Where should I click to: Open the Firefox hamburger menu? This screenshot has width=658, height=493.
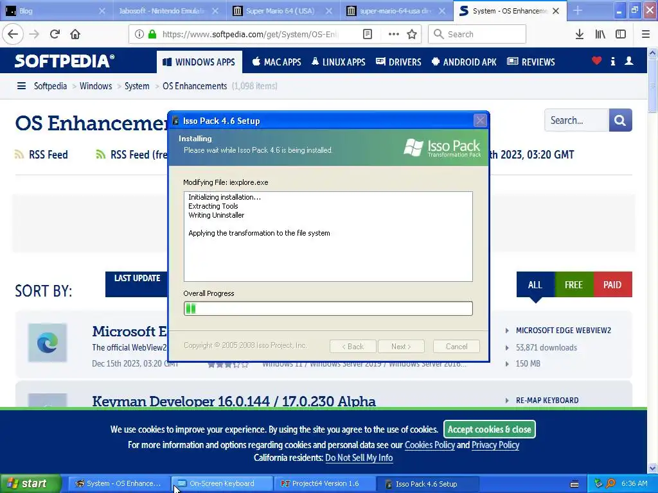point(646,34)
